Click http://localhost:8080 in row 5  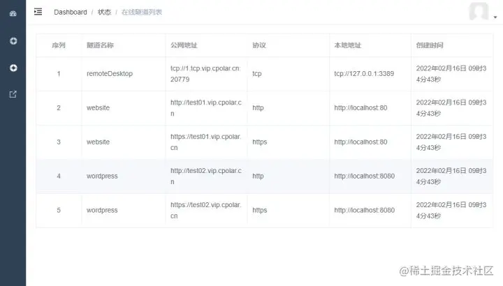click(x=365, y=211)
